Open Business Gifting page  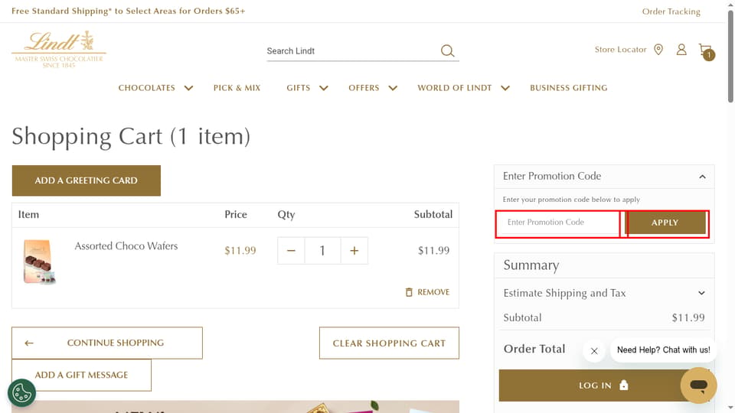(x=569, y=88)
